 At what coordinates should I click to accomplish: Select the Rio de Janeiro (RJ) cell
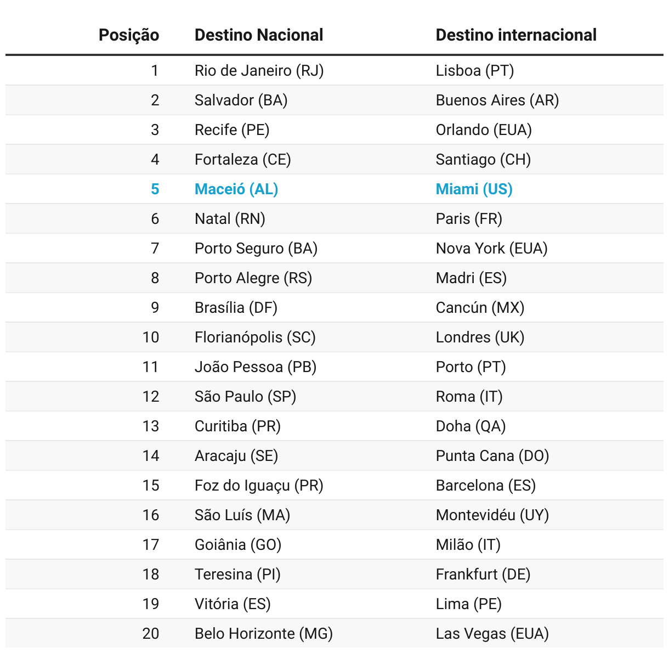click(x=259, y=71)
